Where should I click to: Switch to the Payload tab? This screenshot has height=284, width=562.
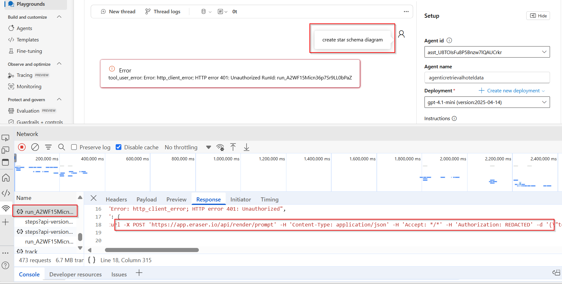click(147, 199)
